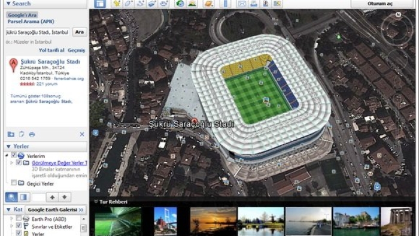The width and height of the screenshot is (419, 236).
Task: Open the 221 yorum reviews link
Action: point(47,84)
